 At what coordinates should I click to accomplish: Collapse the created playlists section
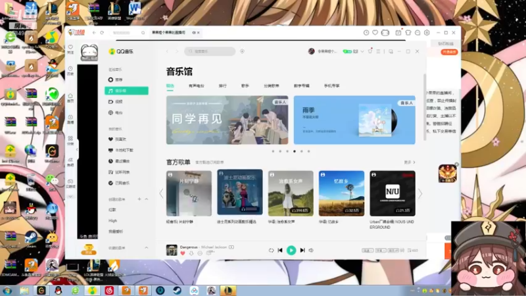click(146, 199)
